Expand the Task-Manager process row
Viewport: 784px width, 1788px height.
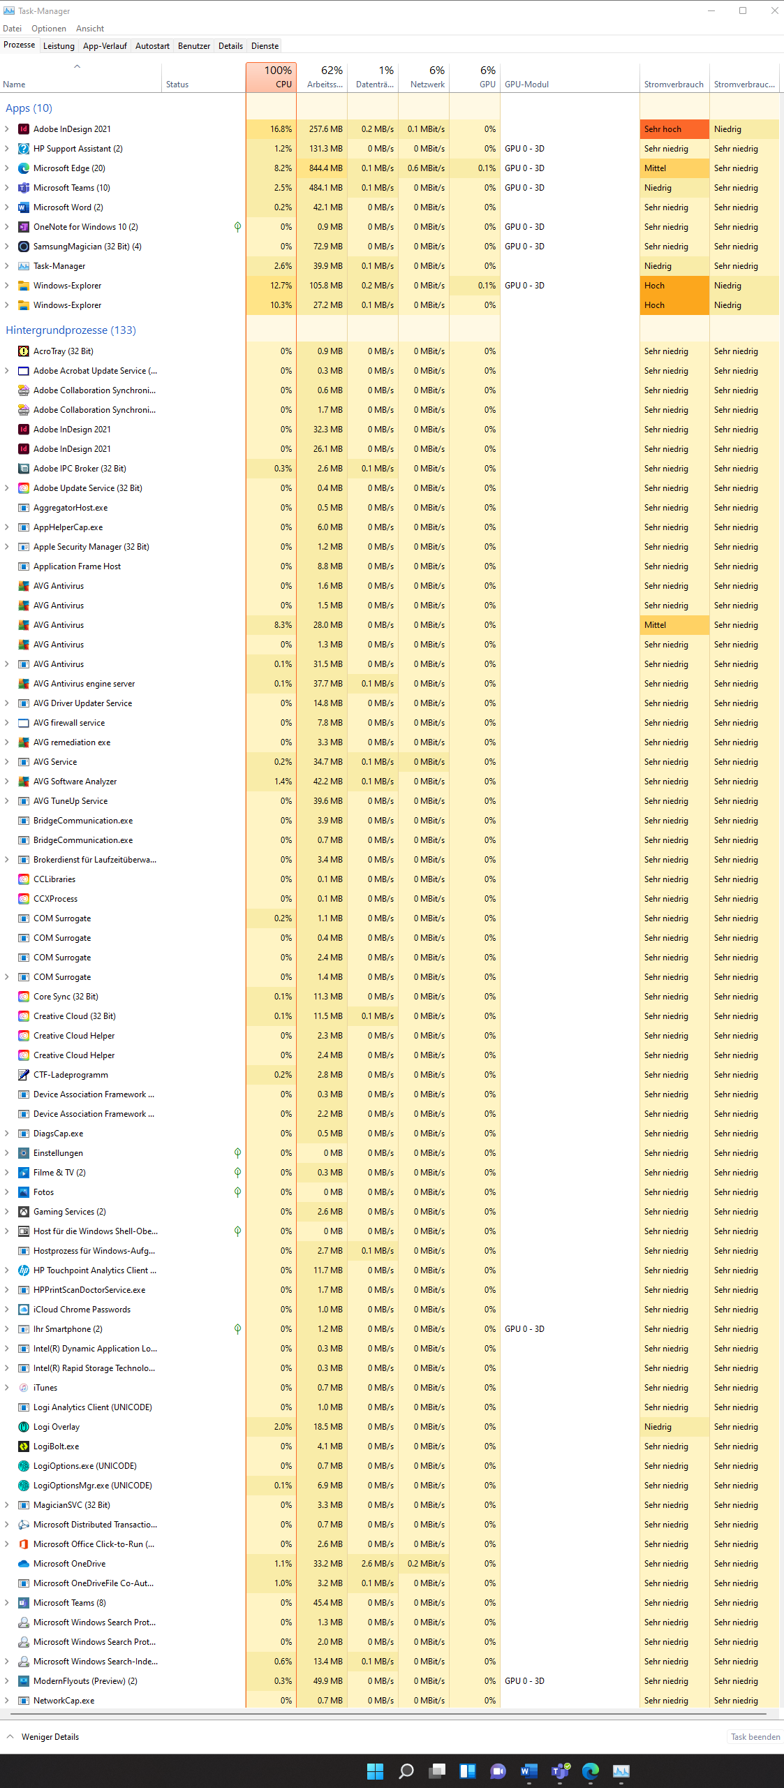(x=7, y=266)
